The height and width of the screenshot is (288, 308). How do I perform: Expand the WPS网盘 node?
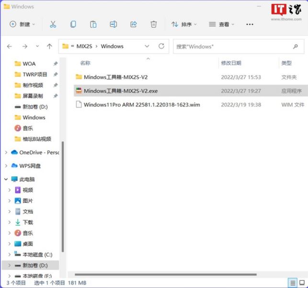[x=6, y=166]
